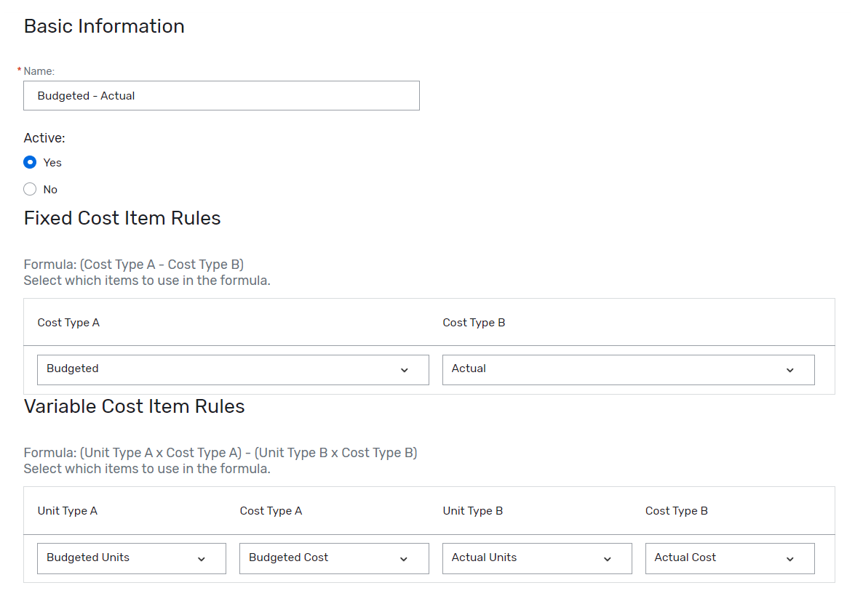Click the Unit Type B column header

click(x=473, y=510)
